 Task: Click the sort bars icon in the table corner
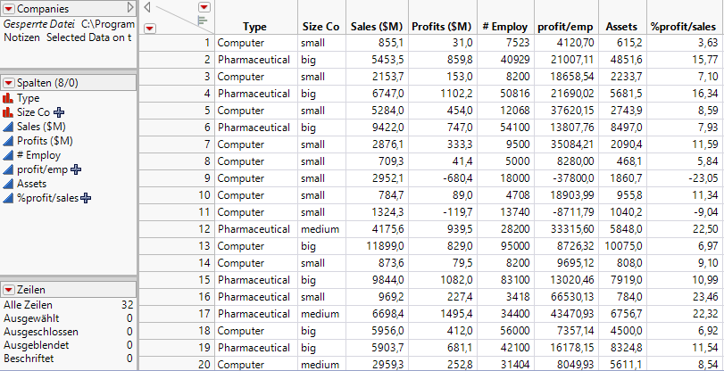(x=202, y=21)
